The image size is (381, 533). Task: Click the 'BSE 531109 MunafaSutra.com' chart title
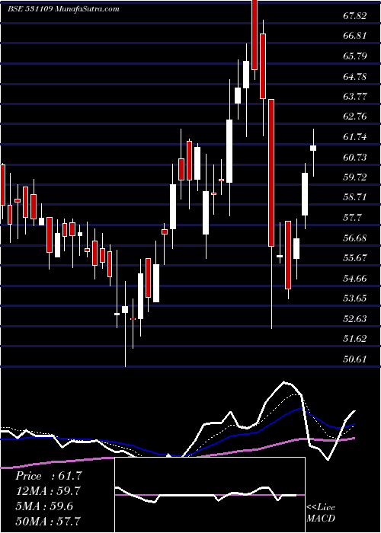(x=63, y=9)
